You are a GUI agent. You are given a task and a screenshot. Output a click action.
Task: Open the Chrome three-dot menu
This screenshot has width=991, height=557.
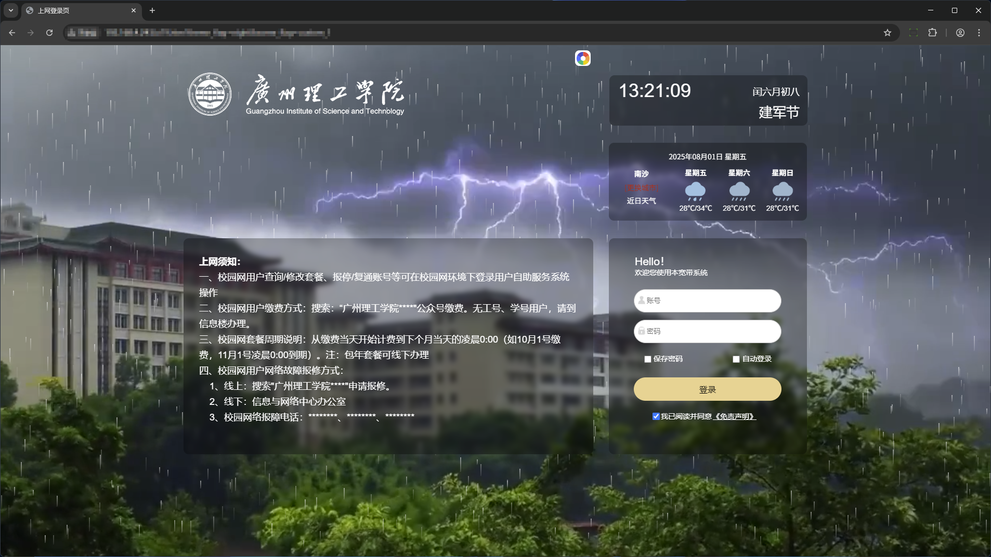pyautogui.click(x=979, y=33)
